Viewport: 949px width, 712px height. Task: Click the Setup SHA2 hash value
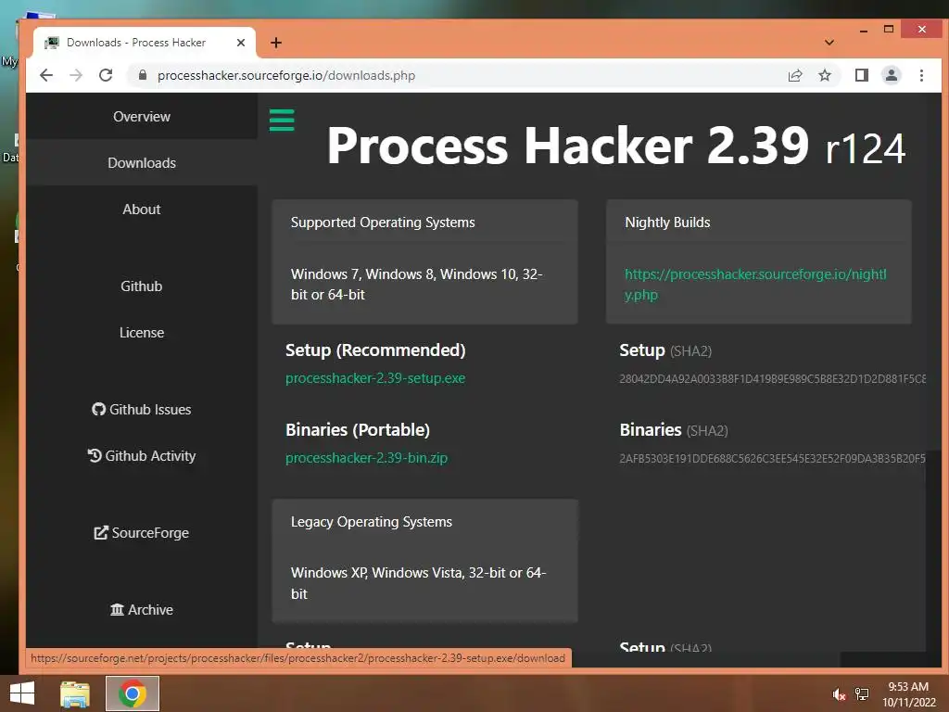(772, 378)
